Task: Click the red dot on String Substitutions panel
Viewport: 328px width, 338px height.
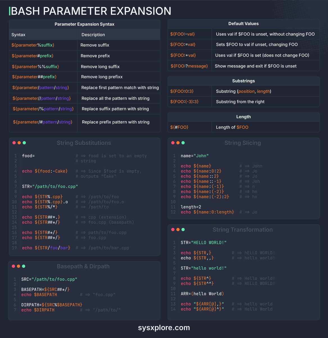Action: coord(14,143)
